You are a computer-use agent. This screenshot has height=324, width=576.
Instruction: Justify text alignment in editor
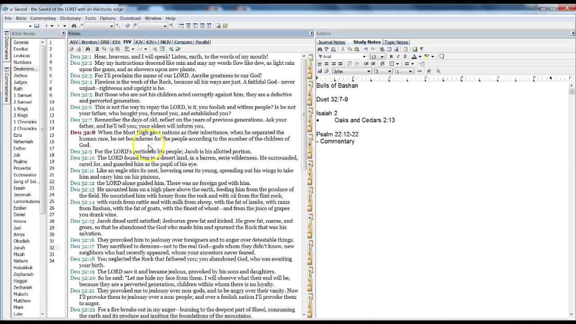pos(340,63)
